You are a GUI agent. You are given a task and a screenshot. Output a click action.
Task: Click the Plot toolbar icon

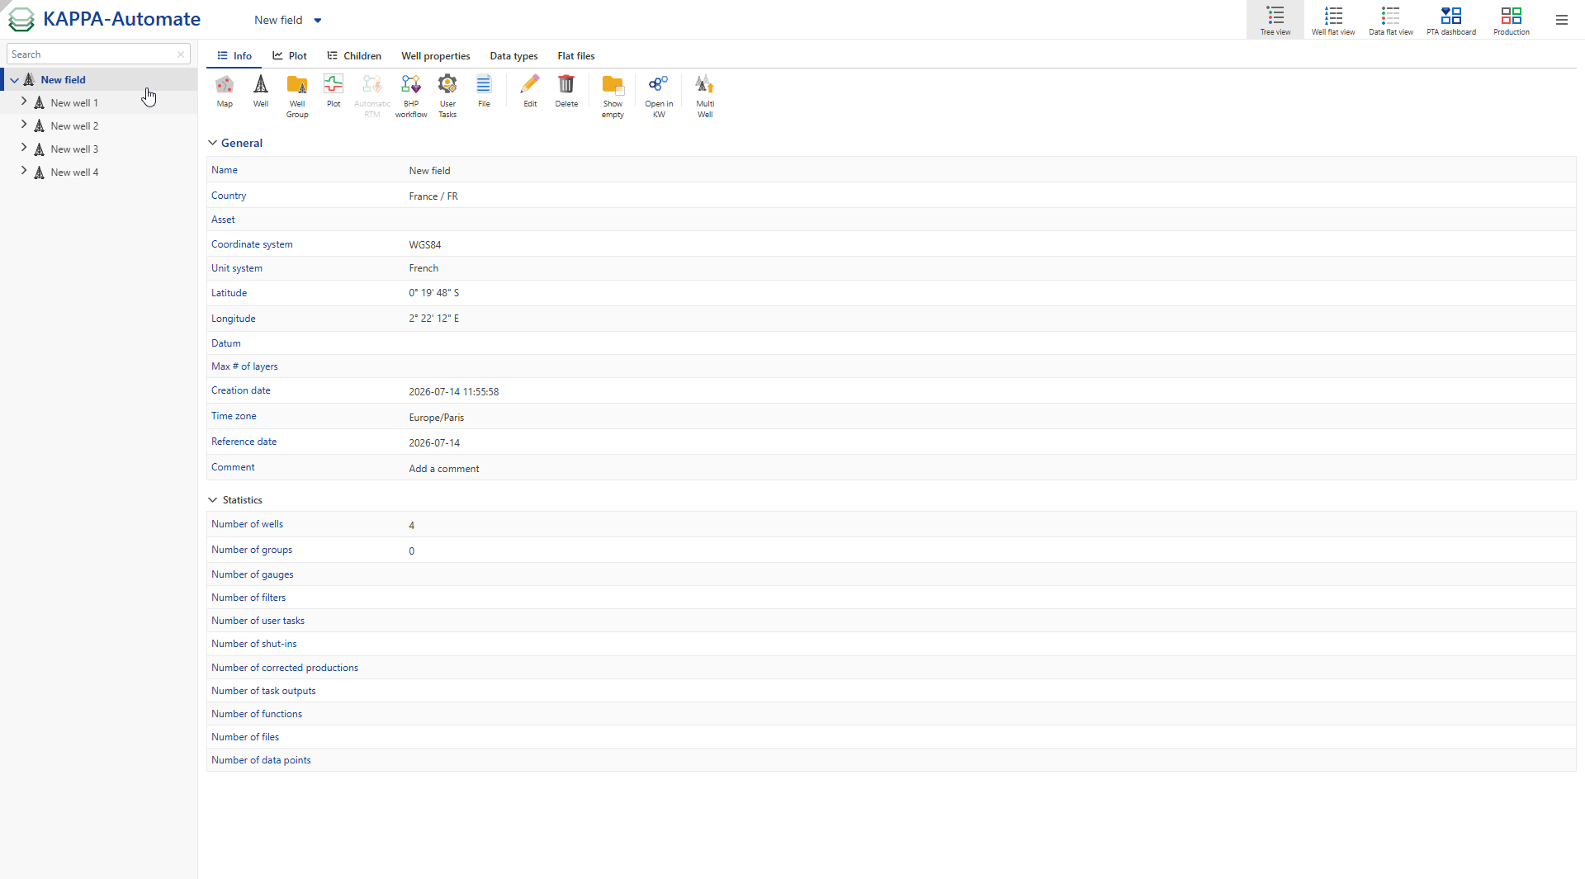[334, 92]
